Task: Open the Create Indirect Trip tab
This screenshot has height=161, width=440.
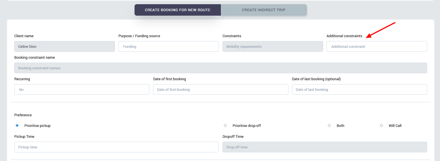Action: [263, 10]
